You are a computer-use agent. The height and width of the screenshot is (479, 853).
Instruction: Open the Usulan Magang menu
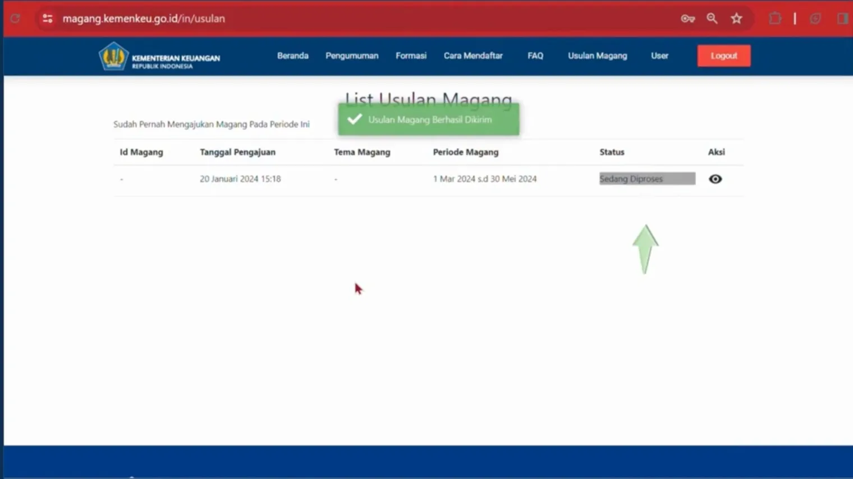[x=597, y=56]
